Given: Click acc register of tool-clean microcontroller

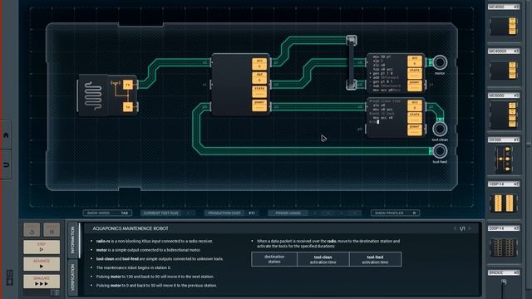Looking at the screenshot, I should tap(415, 105).
